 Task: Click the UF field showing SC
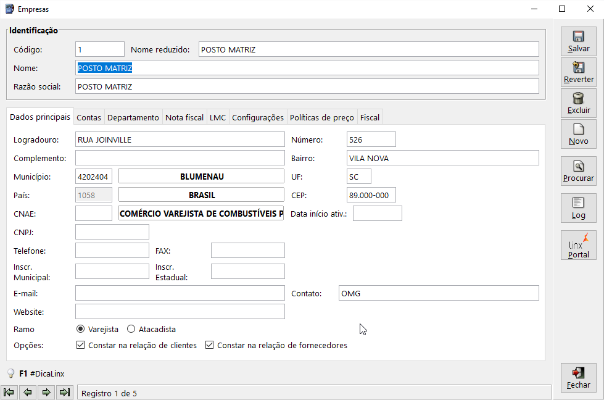coord(358,177)
